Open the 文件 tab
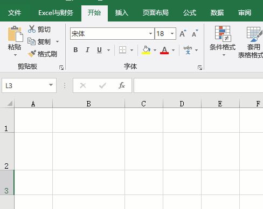This screenshot has height=209, width=263. (x=15, y=13)
